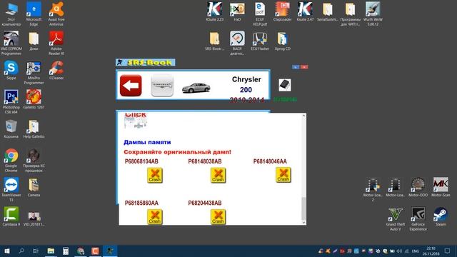Select GeForce Experience desktop icon
This screenshot has height=257, width=457.
(418, 219)
